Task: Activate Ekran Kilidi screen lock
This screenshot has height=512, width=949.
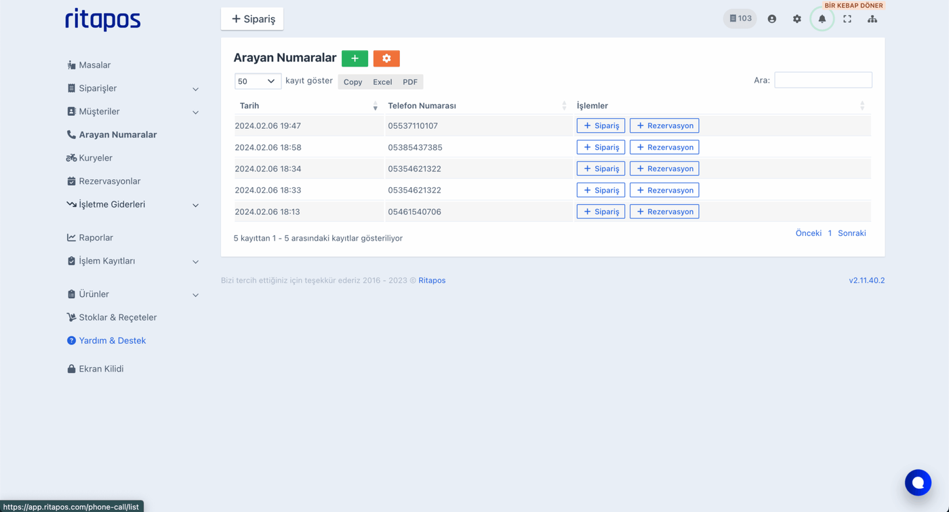Action: (x=101, y=369)
